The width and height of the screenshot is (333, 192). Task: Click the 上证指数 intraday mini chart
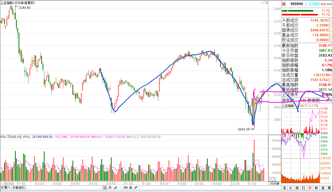[301, 134]
